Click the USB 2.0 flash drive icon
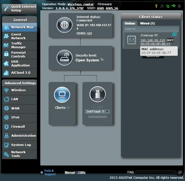 click(x=98, y=94)
